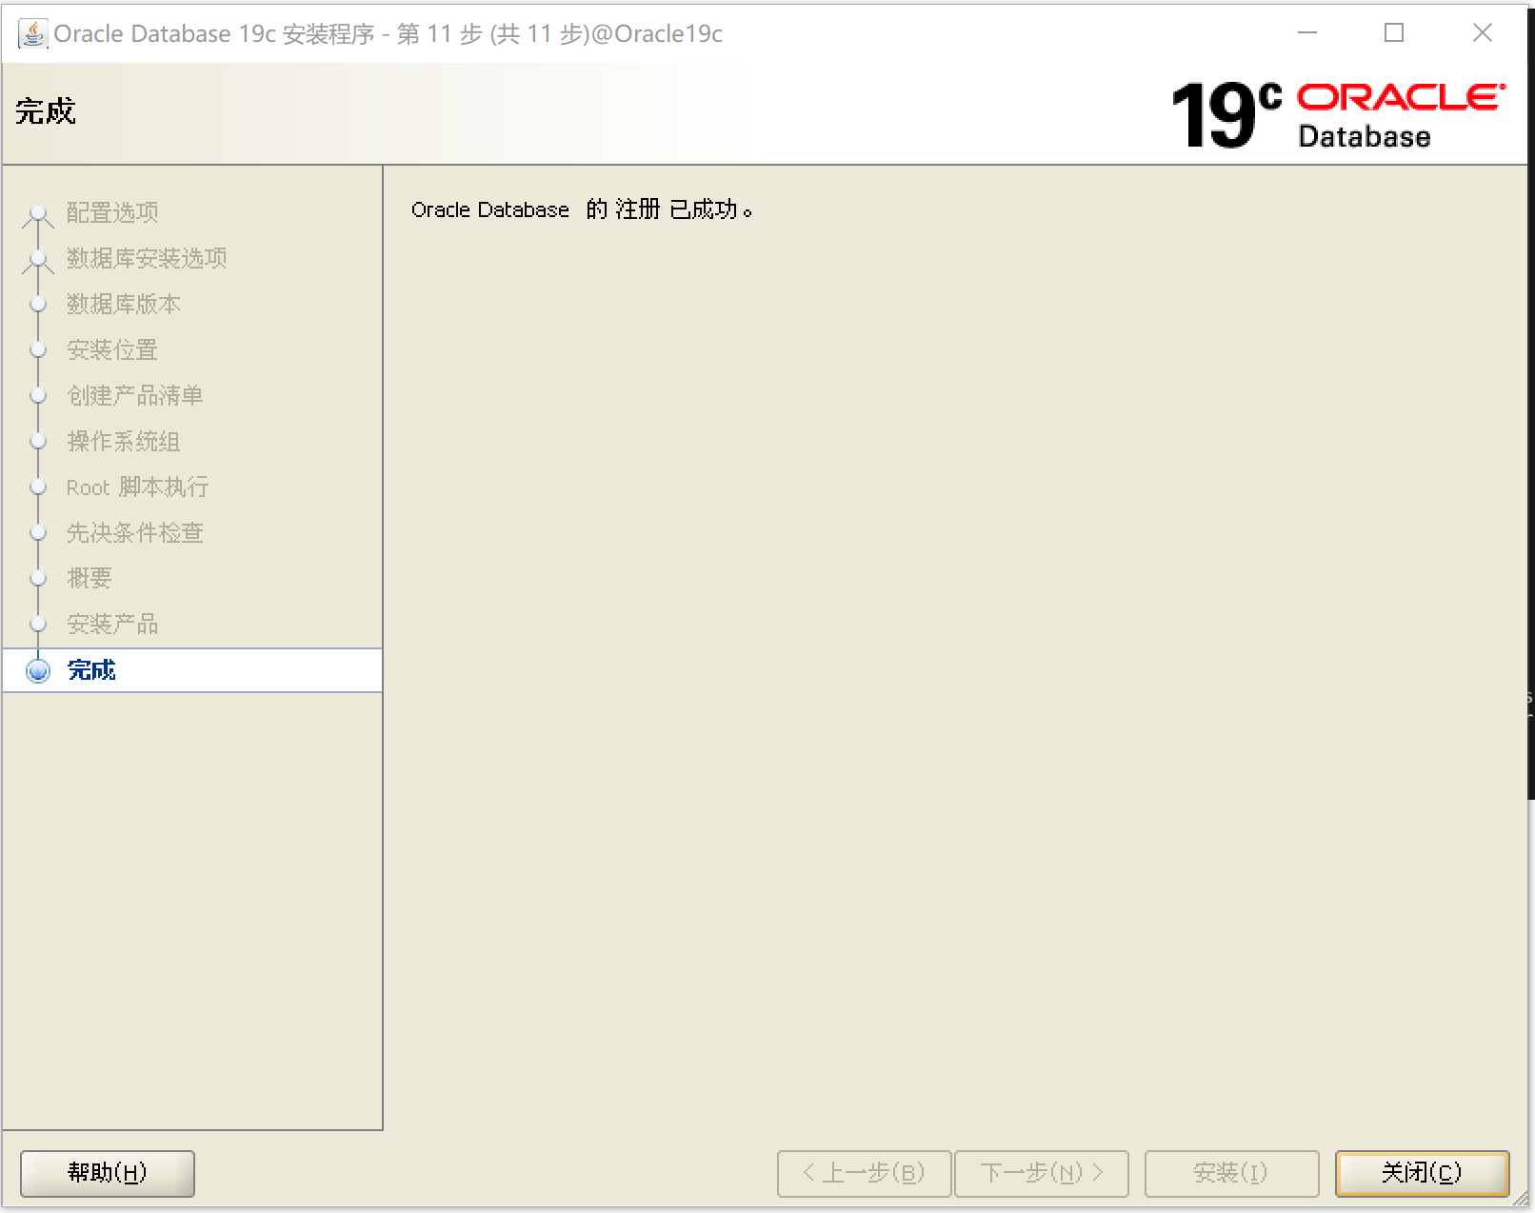Click the blue radio icon beside 完成
Screen dimensions: 1535x1213
38,670
